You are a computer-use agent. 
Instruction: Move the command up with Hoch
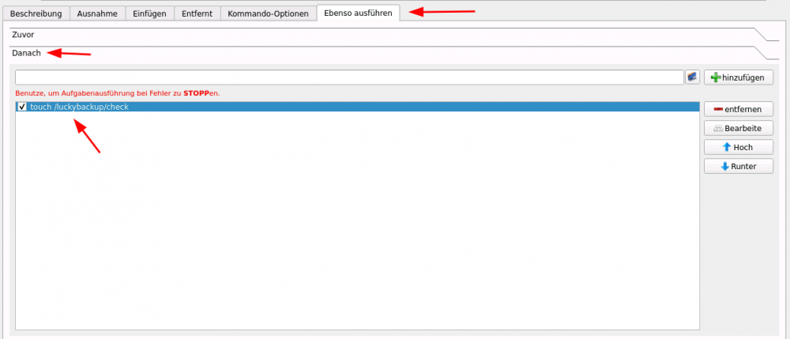(738, 147)
